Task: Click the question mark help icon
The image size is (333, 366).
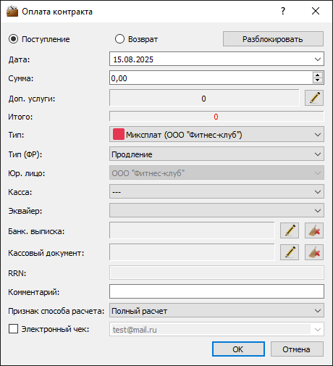Action: coord(283,11)
